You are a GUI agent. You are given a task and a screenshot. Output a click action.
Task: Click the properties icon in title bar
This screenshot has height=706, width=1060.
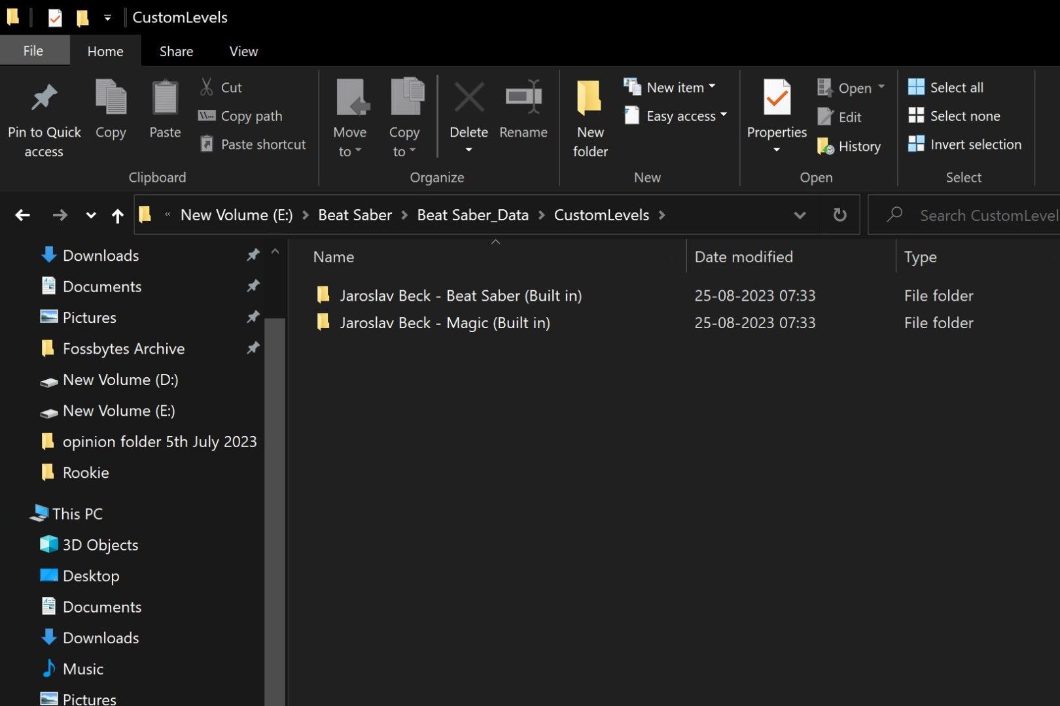pyautogui.click(x=55, y=18)
